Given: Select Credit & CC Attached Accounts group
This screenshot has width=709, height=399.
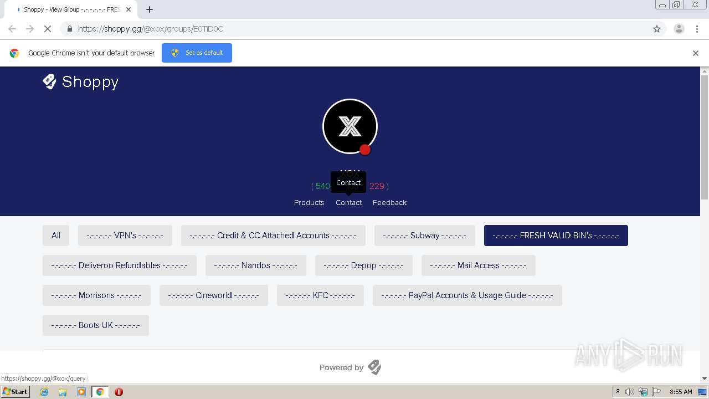Looking at the screenshot, I should tap(273, 236).
